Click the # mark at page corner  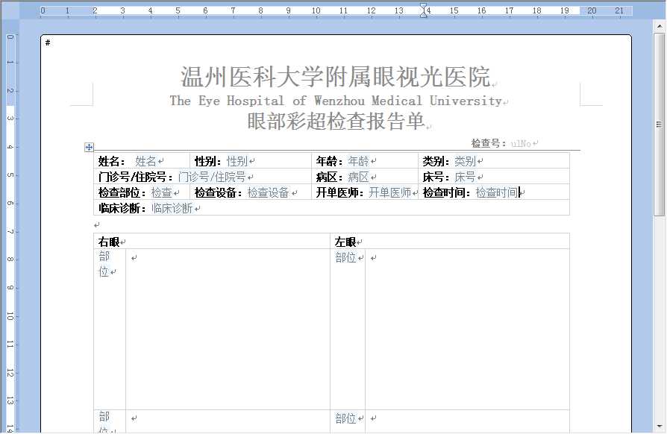[x=48, y=43]
